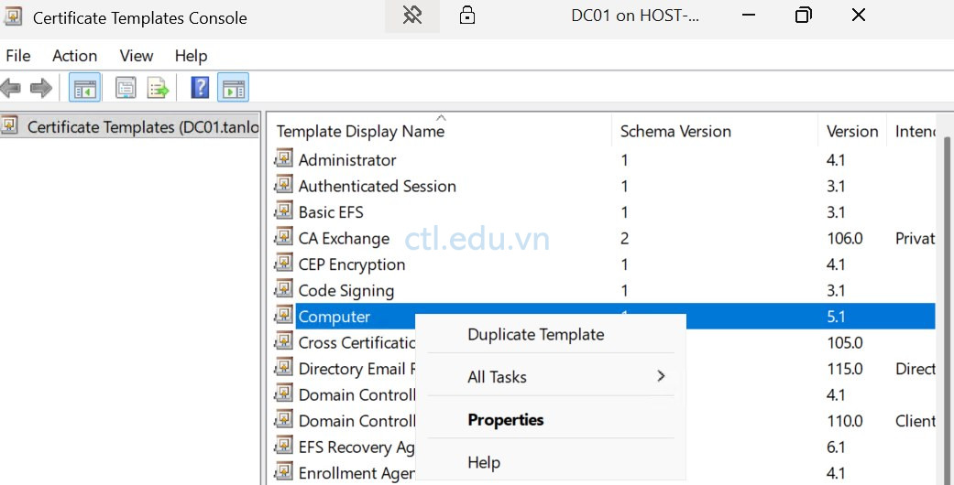The image size is (954, 485).
Task: Click the Code Signing template icon
Action: tap(283, 289)
